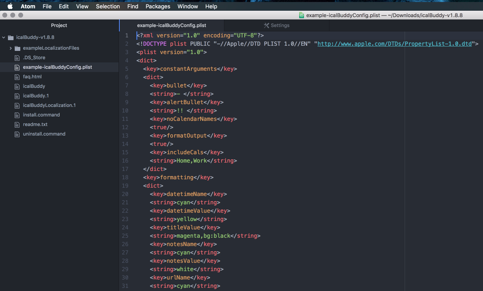Click the Settings tab tools icon
This screenshot has height=291, width=483.
pos(267,25)
